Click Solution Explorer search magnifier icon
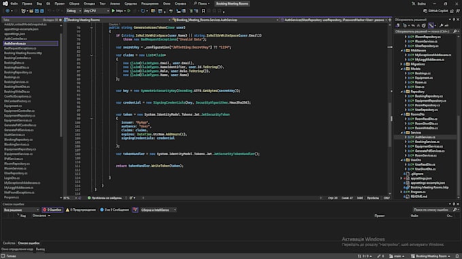Screen dimensions: 462x259 pos(455,31)
